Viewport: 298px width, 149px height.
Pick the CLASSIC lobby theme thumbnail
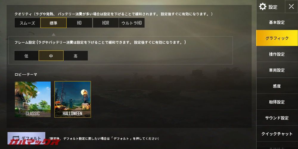[33, 99]
